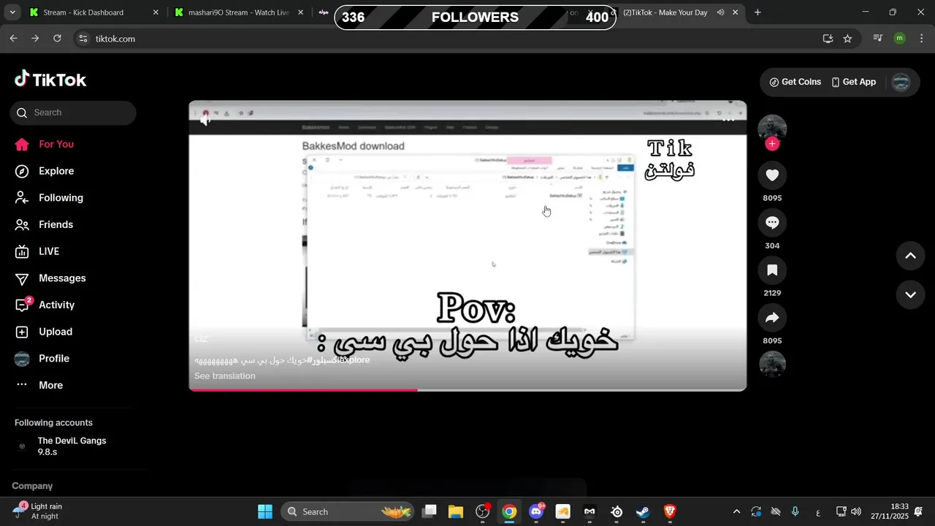Mute the TikTok tab audio indicator
Screen dimensions: 935x526
721,12
